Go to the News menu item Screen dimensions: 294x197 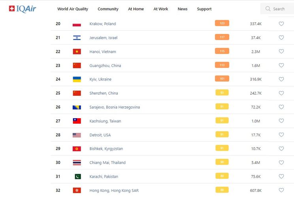[183, 9]
